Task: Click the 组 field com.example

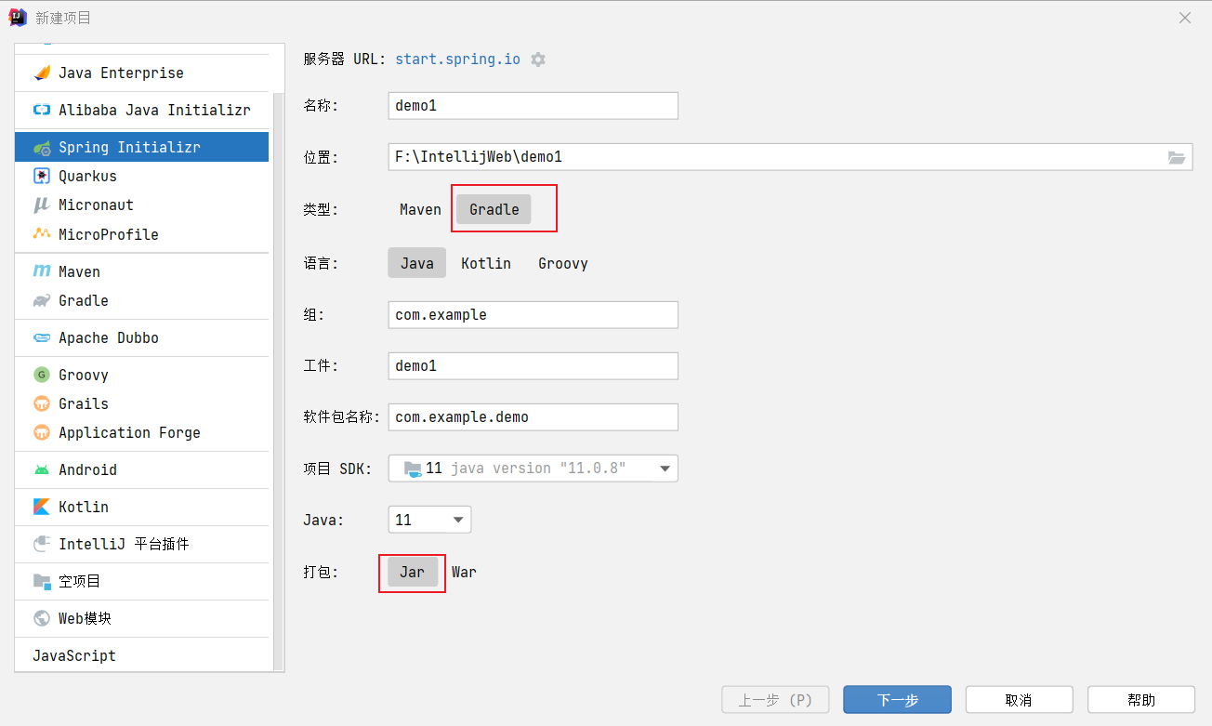Action: [533, 315]
